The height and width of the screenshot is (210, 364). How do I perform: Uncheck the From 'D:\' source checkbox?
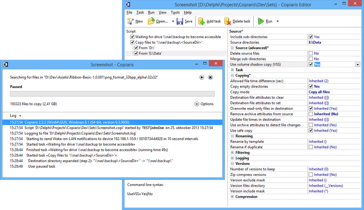(136, 48)
